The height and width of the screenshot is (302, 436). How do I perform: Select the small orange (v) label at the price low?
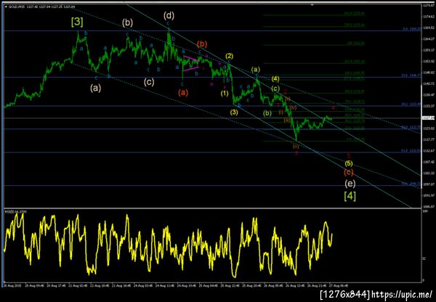[296, 146]
